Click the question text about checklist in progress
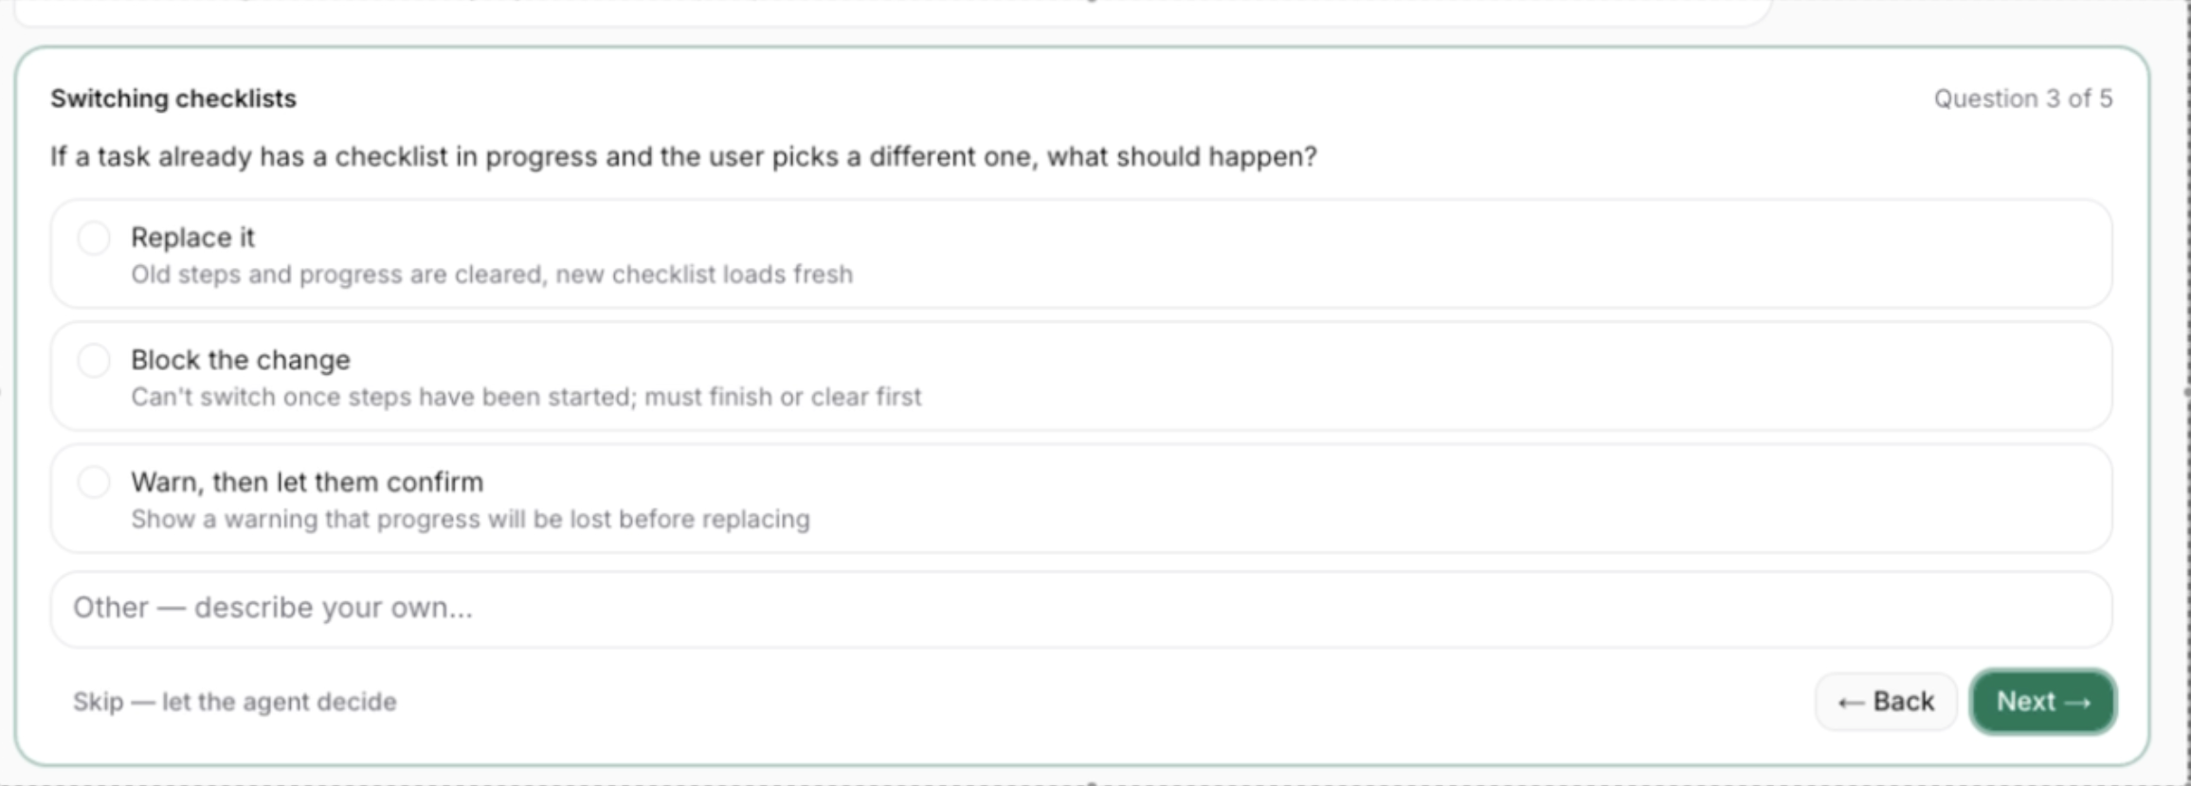 [683, 156]
